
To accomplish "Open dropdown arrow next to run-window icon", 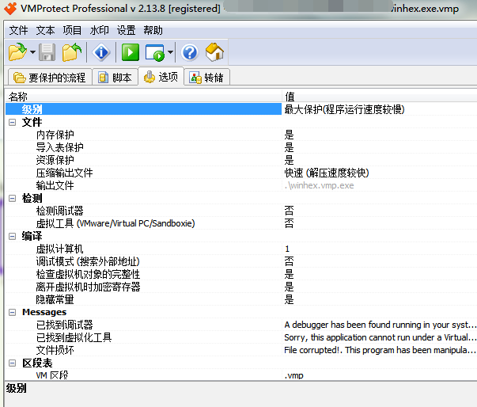I will coord(171,52).
